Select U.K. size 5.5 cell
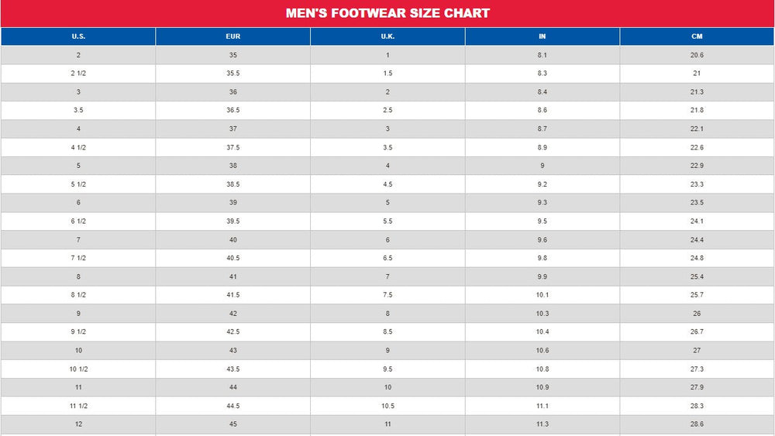 (x=387, y=221)
